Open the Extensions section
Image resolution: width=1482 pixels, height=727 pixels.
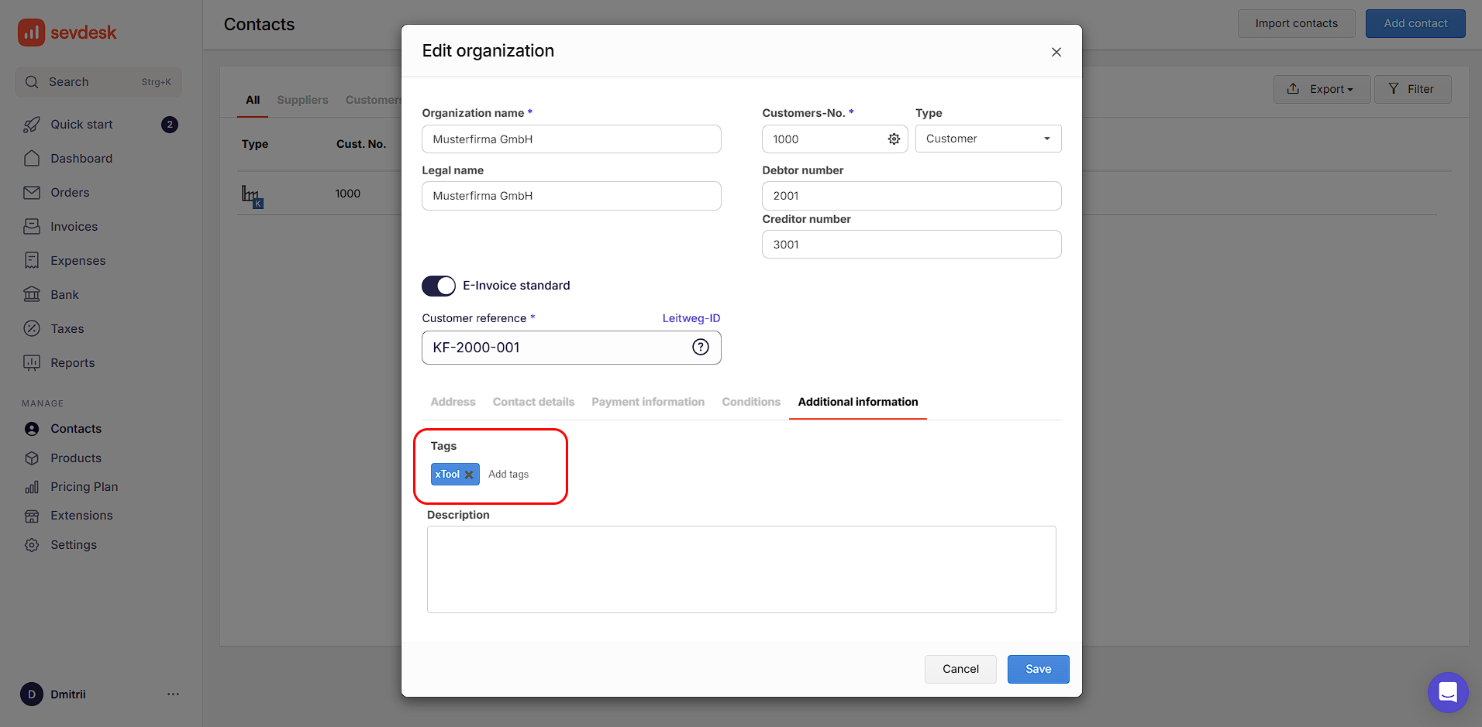pos(81,515)
